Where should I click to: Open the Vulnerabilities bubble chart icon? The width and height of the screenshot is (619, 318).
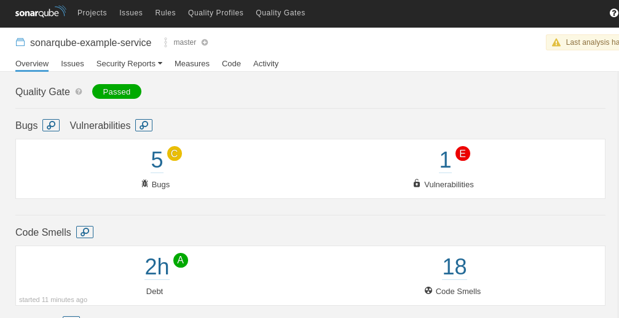[144, 125]
